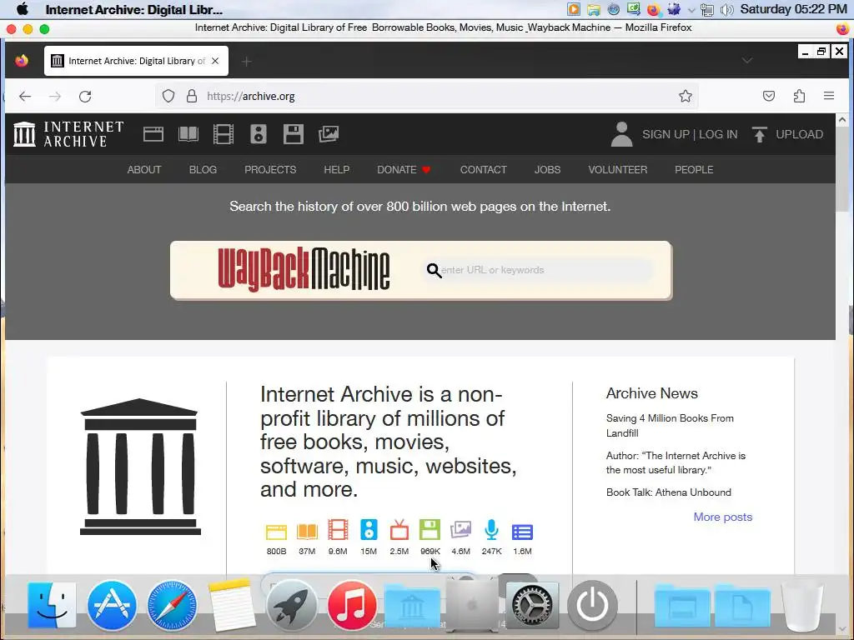Click the LOG IN link

718,134
